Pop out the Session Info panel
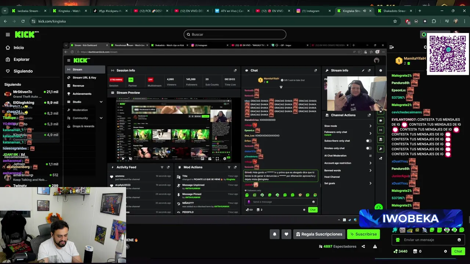The width and height of the screenshot is (470, 264). point(235,70)
